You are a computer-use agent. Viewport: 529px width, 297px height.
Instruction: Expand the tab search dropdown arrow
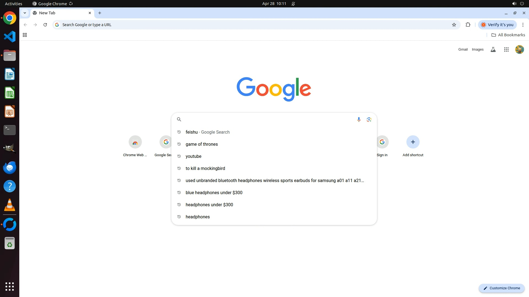(x=25, y=13)
